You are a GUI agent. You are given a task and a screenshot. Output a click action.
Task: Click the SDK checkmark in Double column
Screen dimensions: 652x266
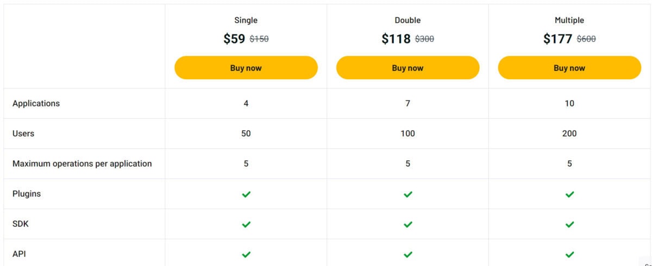pos(408,224)
